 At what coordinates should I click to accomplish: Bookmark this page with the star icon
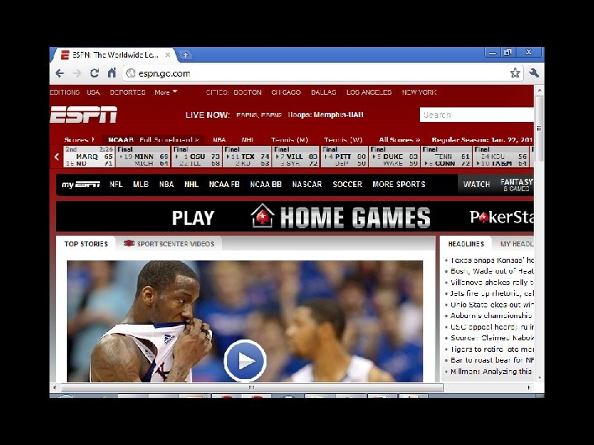coord(515,73)
